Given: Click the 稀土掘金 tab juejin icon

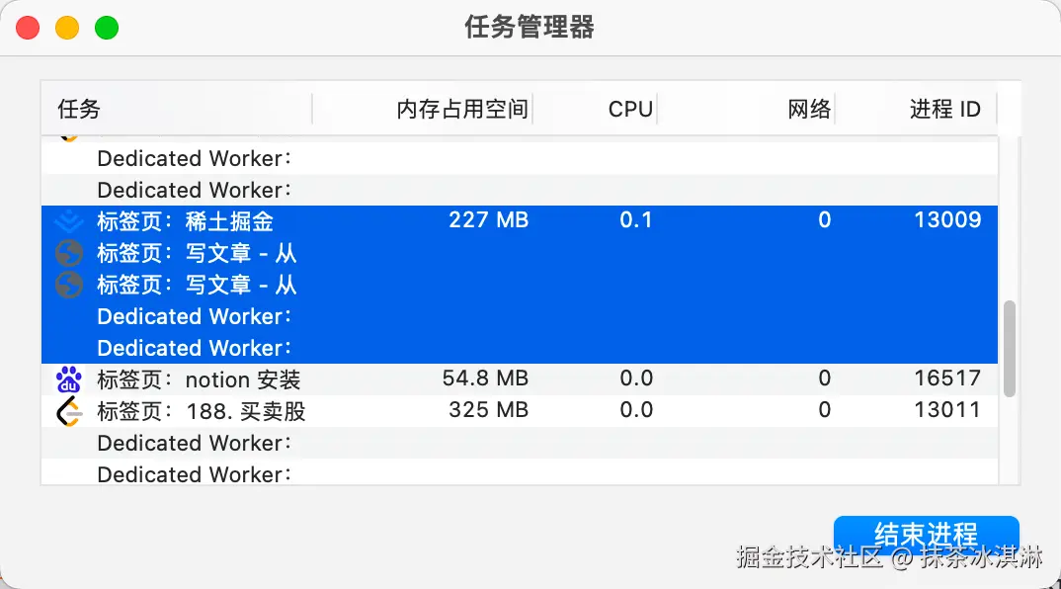Looking at the screenshot, I should click(x=69, y=221).
